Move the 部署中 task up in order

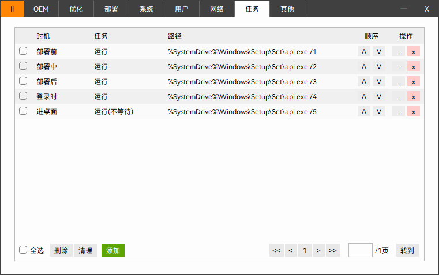point(364,67)
